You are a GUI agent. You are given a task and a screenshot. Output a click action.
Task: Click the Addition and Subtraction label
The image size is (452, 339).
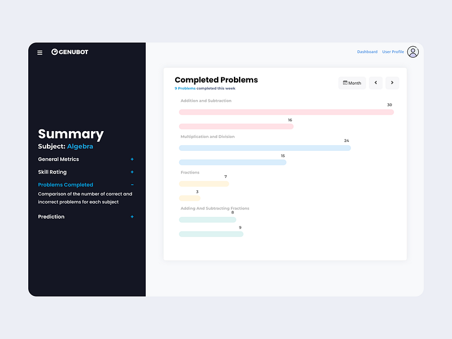tap(206, 101)
